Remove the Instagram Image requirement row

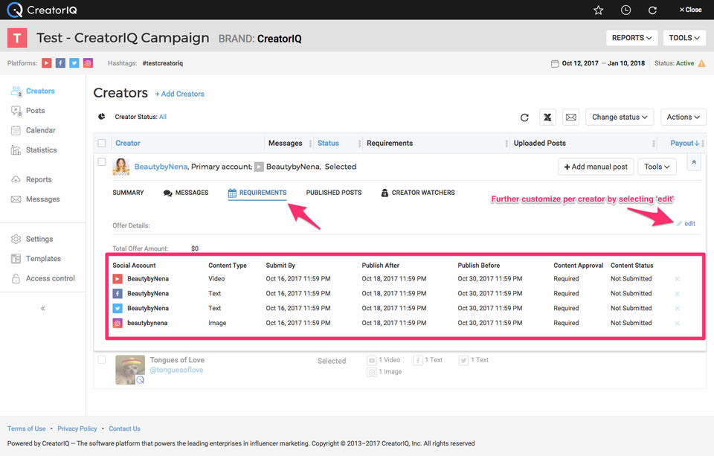click(677, 323)
